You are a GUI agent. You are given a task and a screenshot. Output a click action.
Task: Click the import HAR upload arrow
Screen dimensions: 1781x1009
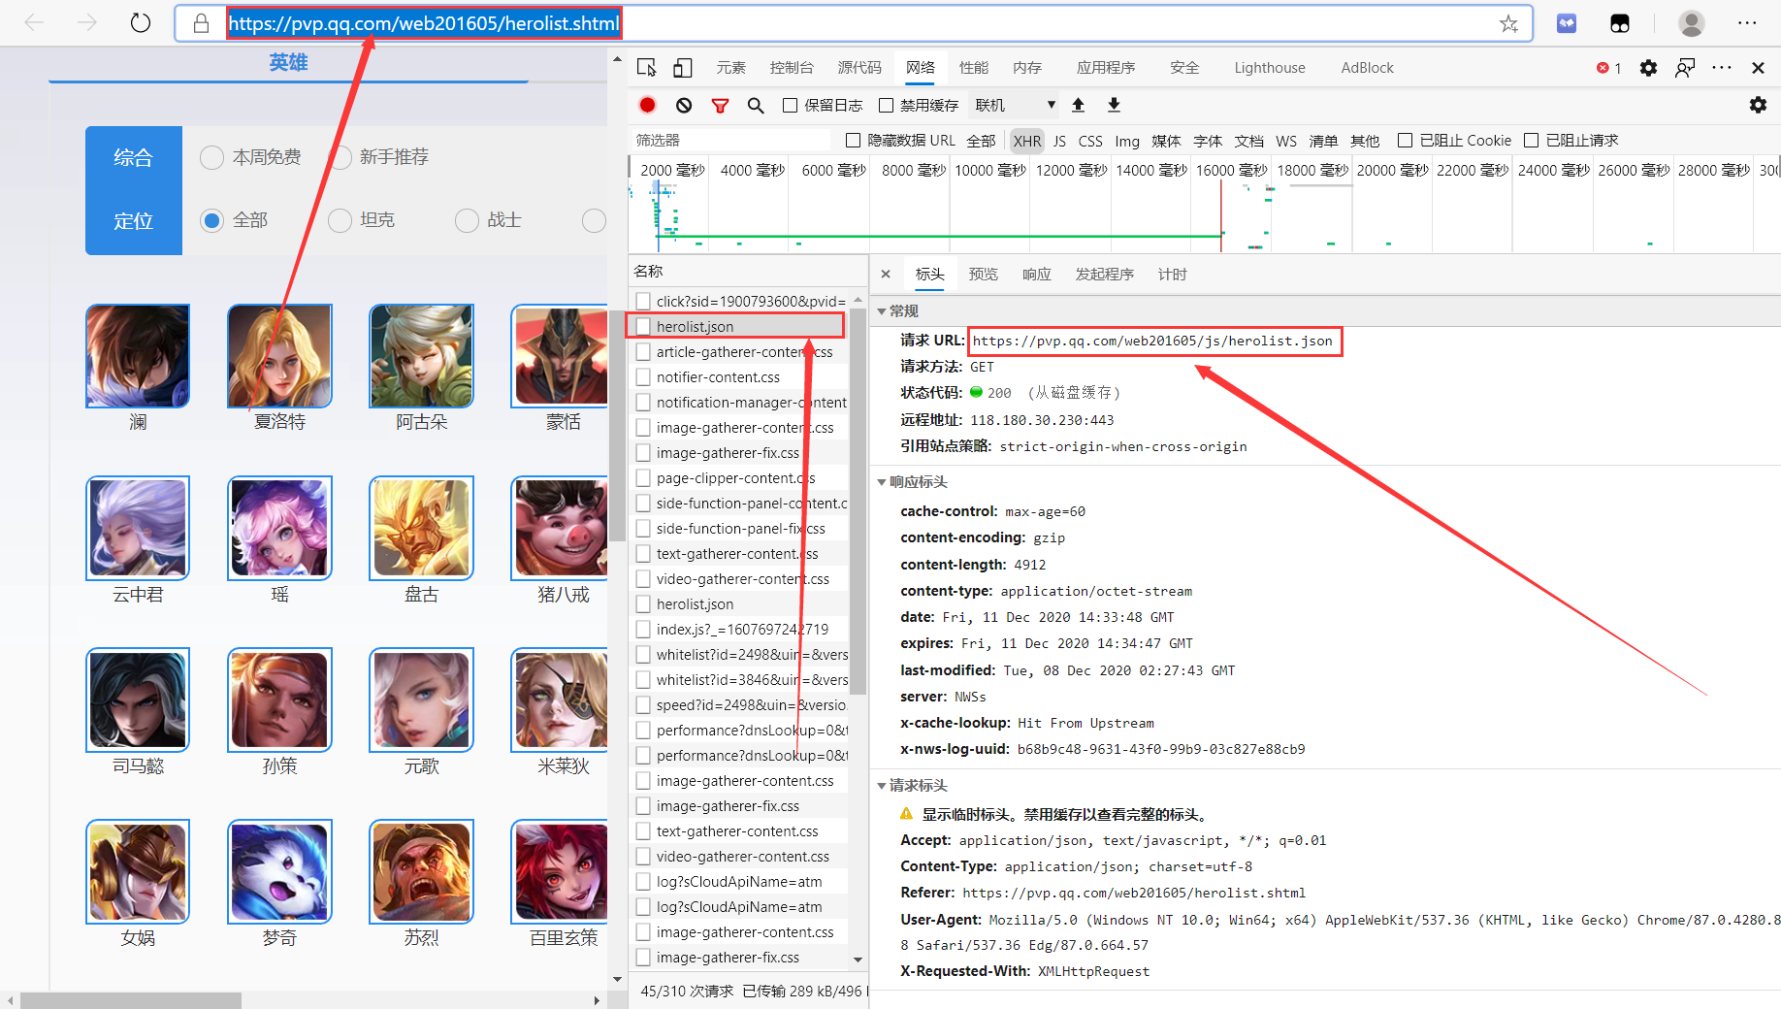coord(1078,105)
